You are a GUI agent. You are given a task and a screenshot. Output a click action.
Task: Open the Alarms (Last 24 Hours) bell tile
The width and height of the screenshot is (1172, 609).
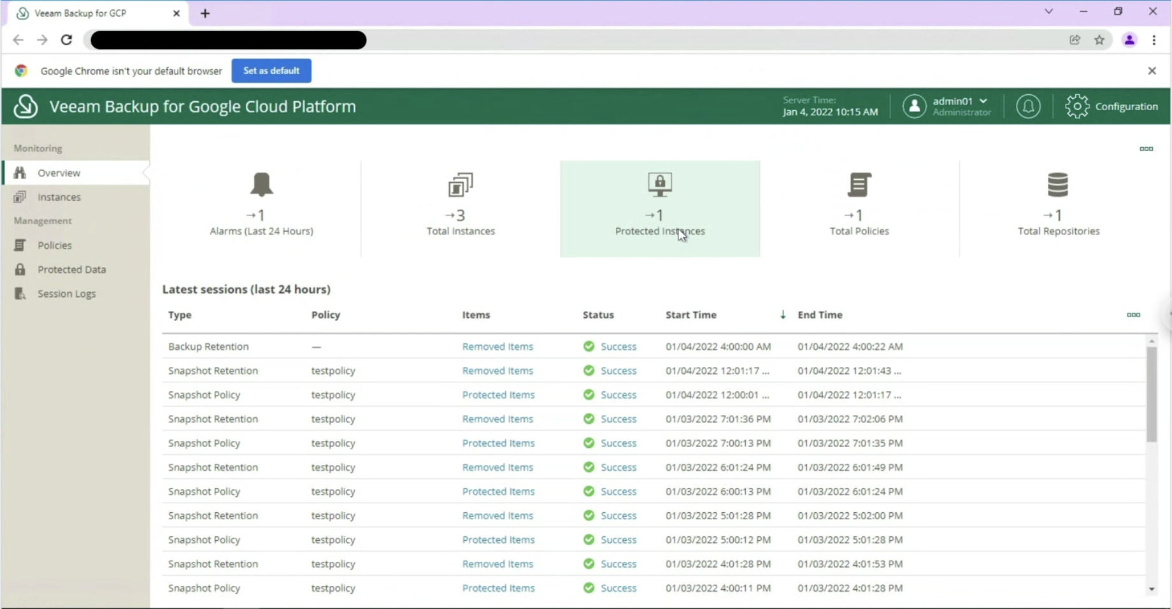[x=261, y=184]
